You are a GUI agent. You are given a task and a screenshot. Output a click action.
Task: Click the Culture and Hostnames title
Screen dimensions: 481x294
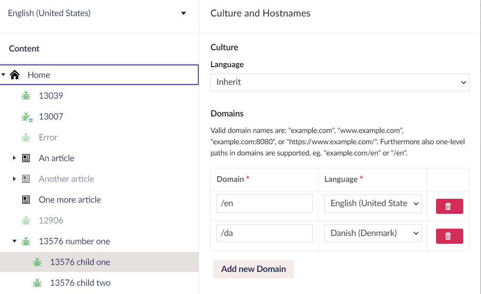(x=260, y=13)
